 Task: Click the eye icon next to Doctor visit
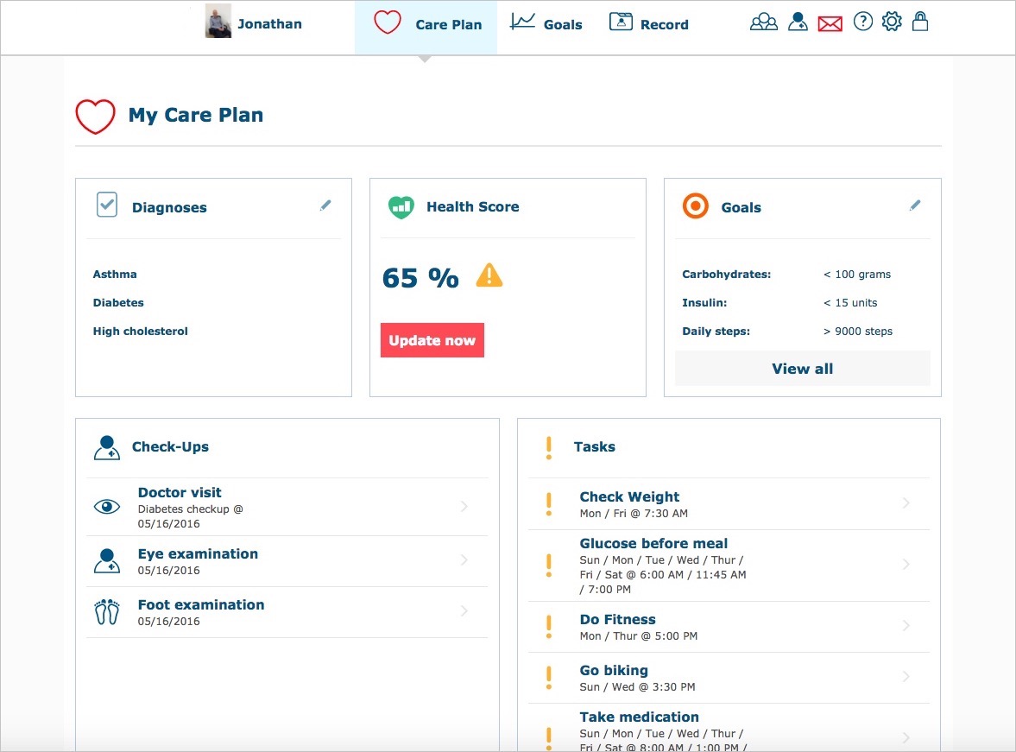pos(107,506)
